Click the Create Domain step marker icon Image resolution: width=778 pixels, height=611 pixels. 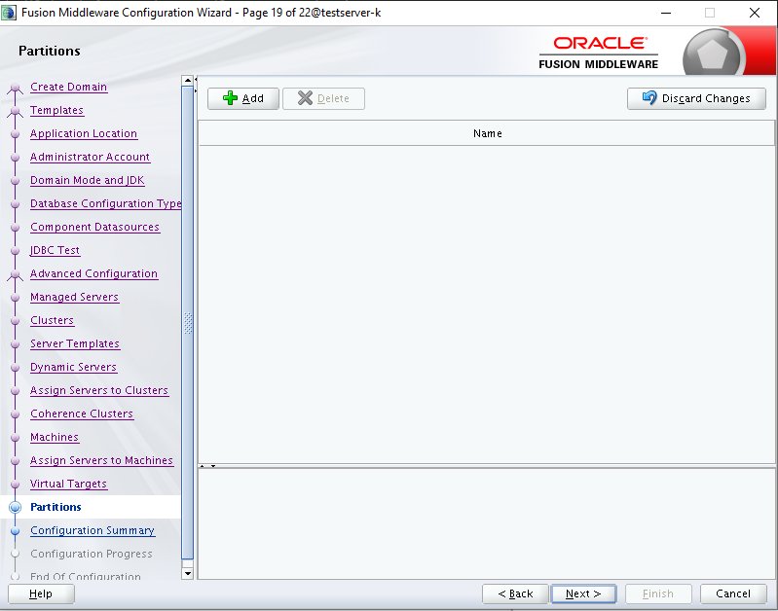pos(16,89)
